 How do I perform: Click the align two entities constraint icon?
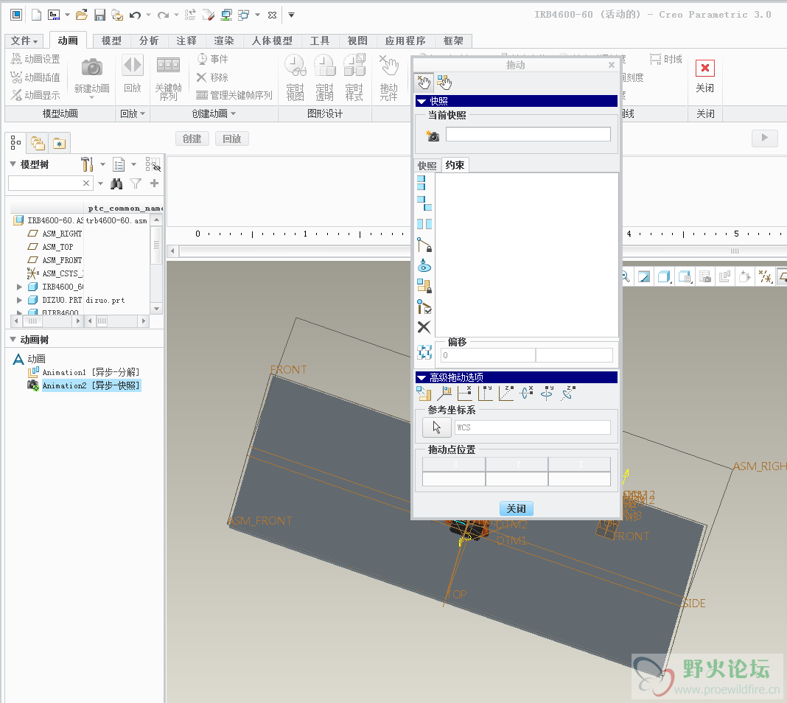click(422, 183)
